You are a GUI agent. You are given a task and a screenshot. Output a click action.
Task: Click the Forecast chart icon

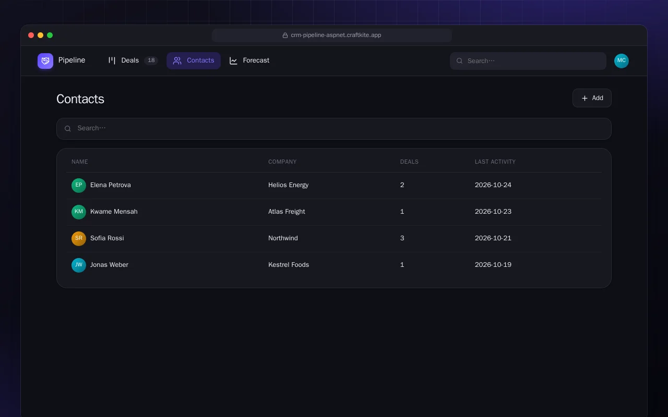pyautogui.click(x=233, y=60)
